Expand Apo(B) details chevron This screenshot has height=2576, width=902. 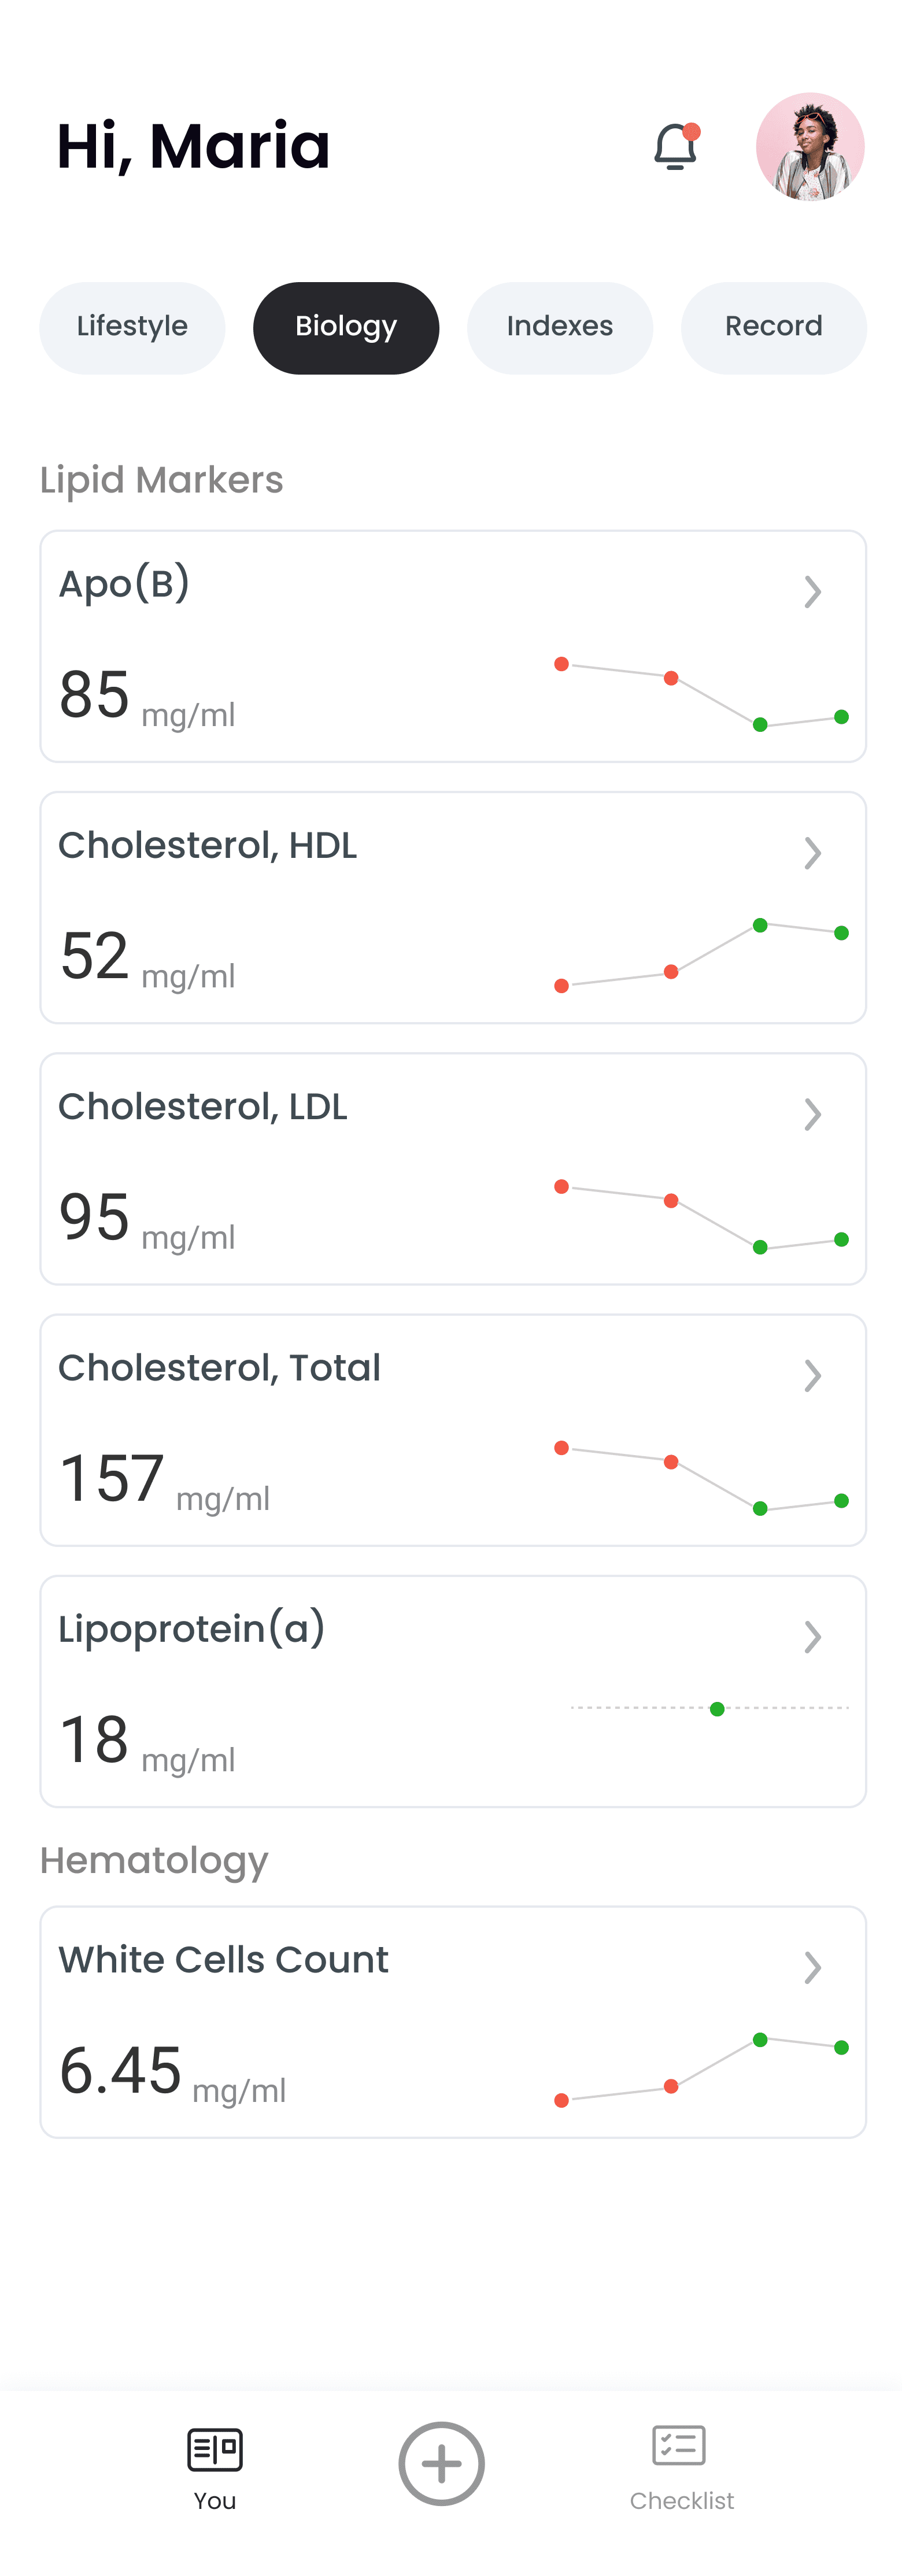(813, 592)
